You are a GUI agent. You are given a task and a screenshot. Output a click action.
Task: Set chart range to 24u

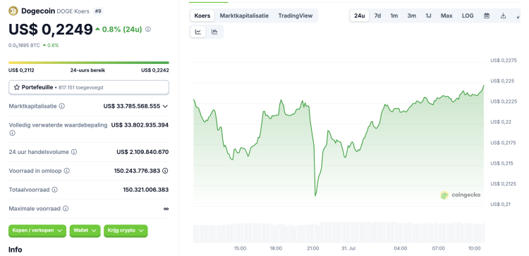coord(359,15)
